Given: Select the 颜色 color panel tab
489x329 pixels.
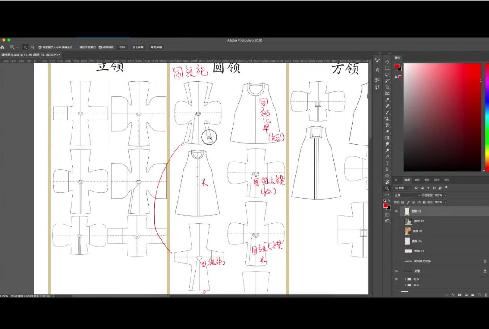Looking at the screenshot, I should (x=397, y=58).
